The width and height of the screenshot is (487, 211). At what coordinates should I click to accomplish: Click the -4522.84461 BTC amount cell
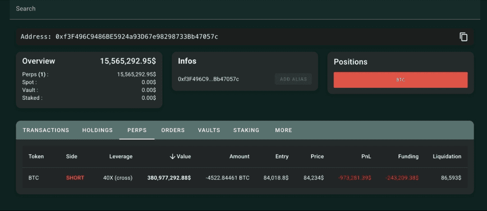[x=227, y=178]
